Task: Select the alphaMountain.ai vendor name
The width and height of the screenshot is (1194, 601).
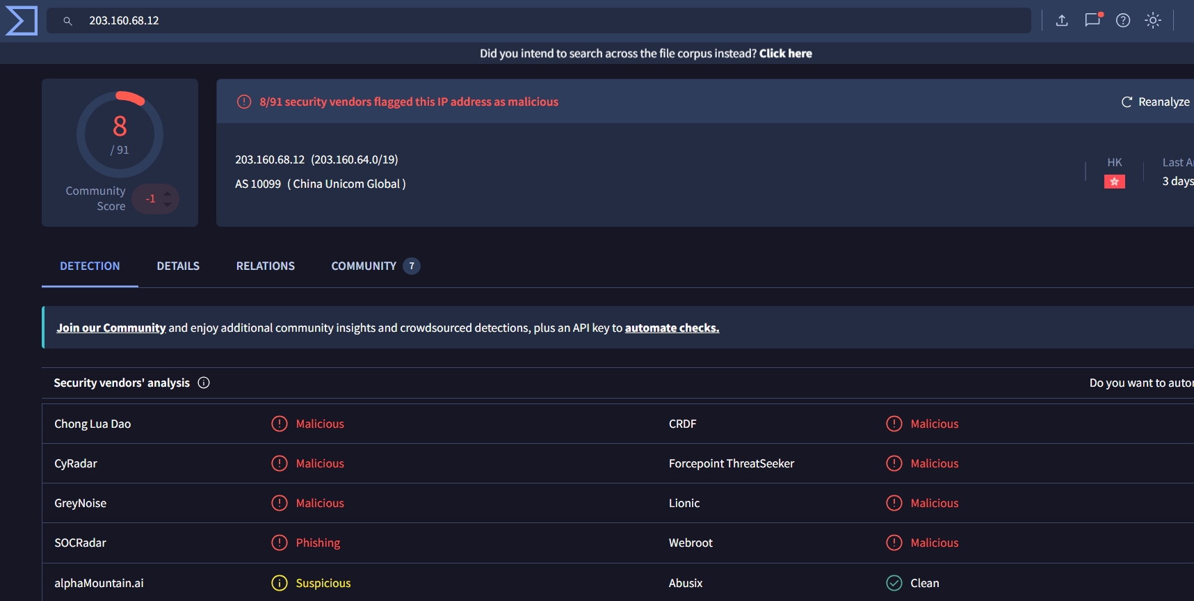Action: 99,583
